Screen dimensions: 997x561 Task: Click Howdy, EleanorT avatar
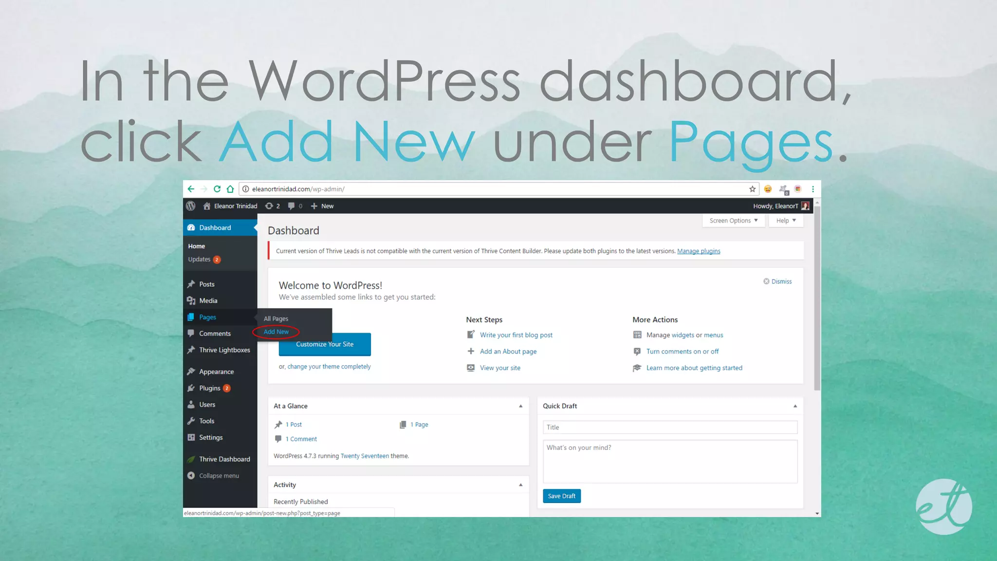(805, 206)
